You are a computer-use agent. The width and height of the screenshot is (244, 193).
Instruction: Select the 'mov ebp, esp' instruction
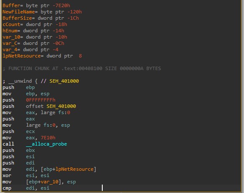pos(26,94)
